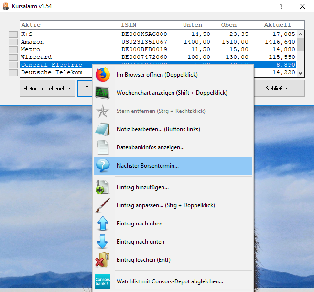The height and width of the screenshot is (292, 314).
Task: Select the K+S stock row
Action: tap(158, 34)
